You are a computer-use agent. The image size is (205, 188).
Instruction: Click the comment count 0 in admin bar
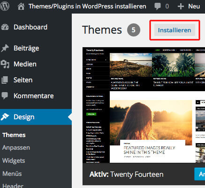point(167,7)
